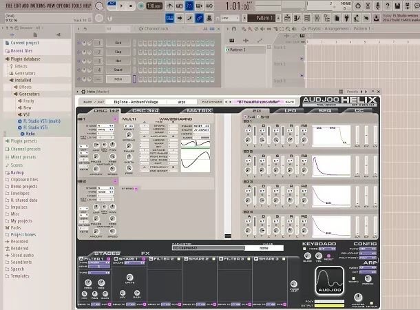Switch to the LFO tab in Helix
This screenshot has width=420, height=310.
291,111
